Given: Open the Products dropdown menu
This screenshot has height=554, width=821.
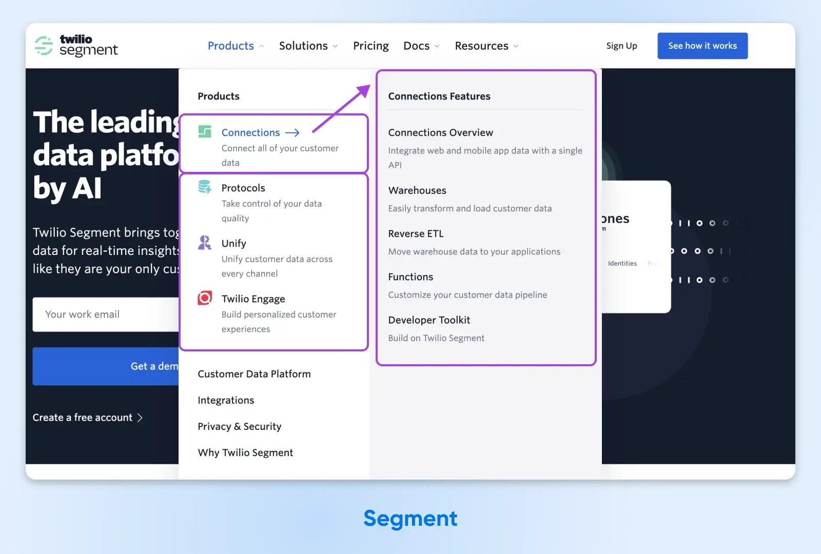Looking at the screenshot, I should tap(236, 46).
